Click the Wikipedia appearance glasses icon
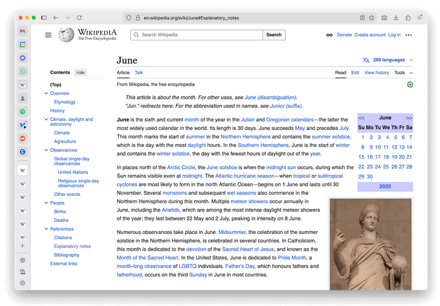440x306 pixels. tap(329, 35)
